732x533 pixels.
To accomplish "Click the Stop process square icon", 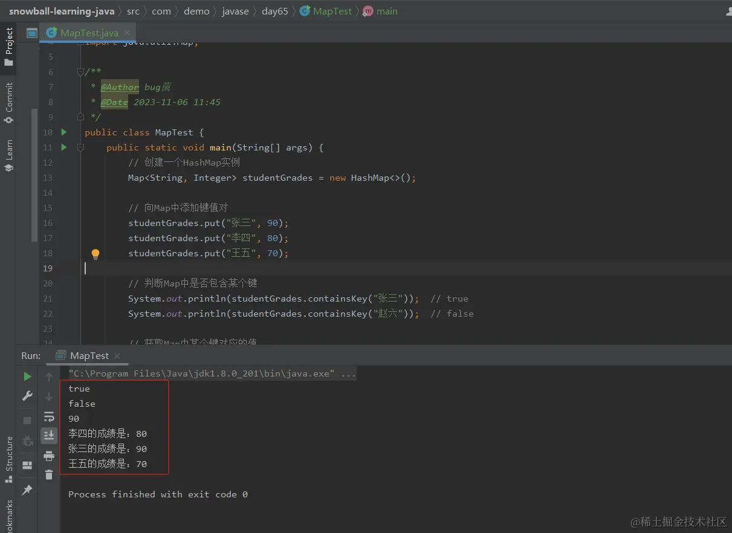I will tap(27, 420).
